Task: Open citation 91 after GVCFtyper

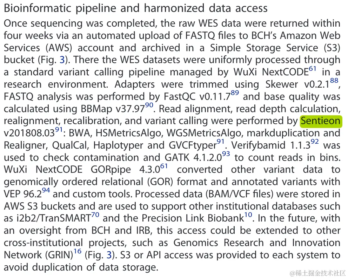Action: tap(221, 142)
